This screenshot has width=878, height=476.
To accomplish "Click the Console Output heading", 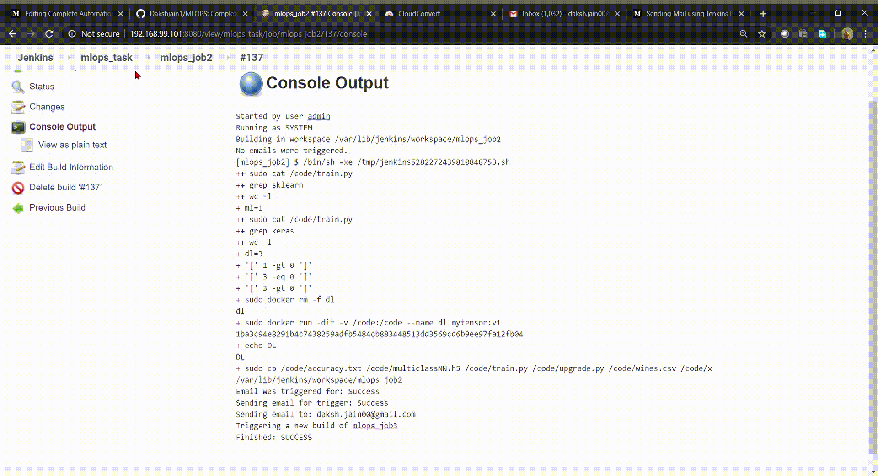I will pos(327,83).
